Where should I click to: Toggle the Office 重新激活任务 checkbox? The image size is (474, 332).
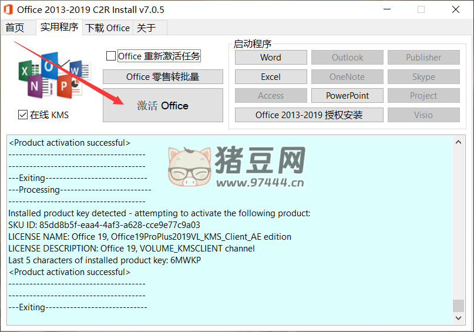[x=110, y=56]
